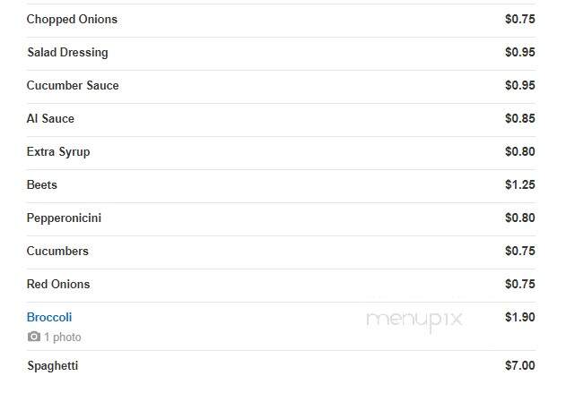Click the $1.25 Beets price
This screenshot has width=575, height=393.
[x=520, y=184]
